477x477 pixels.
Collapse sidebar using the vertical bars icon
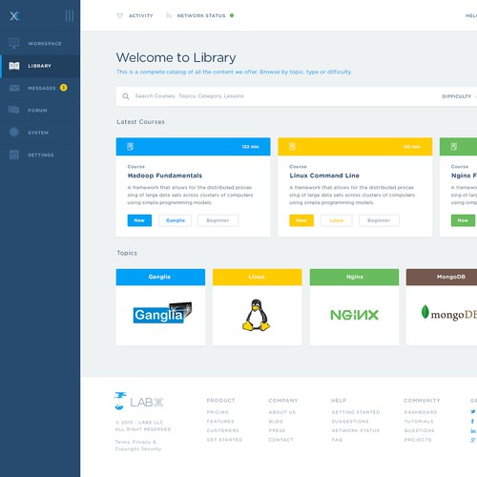70,15
